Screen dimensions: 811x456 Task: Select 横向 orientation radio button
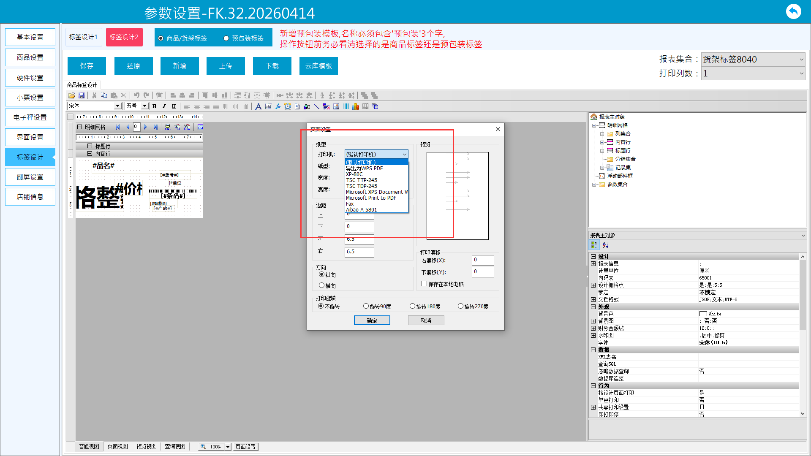[x=321, y=285]
